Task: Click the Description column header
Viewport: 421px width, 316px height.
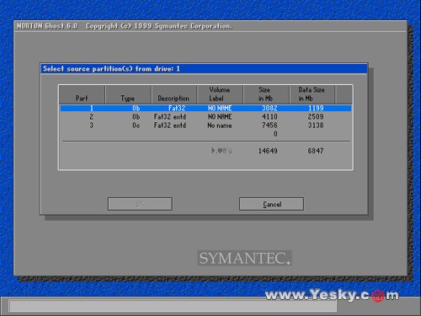Action: (173, 94)
